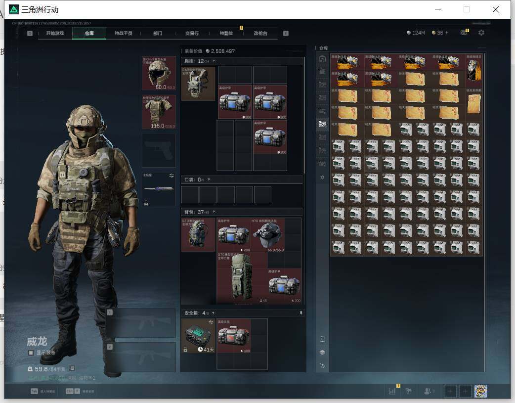Viewport: 515px width, 403px height.
Task: Pin the 安全箱 panel
Action: coord(301,313)
